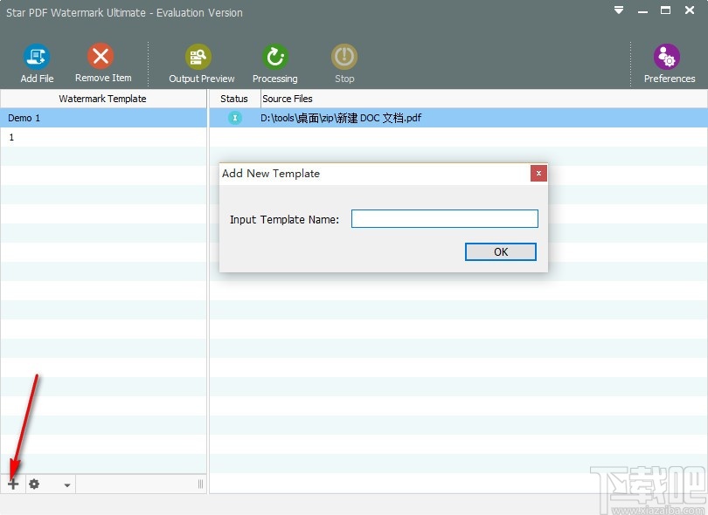708x515 pixels.
Task: Close the Star PDF Watermark application
Action: click(690, 10)
